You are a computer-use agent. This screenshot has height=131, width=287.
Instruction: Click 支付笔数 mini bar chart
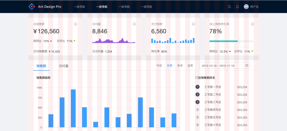click(173, 40)
